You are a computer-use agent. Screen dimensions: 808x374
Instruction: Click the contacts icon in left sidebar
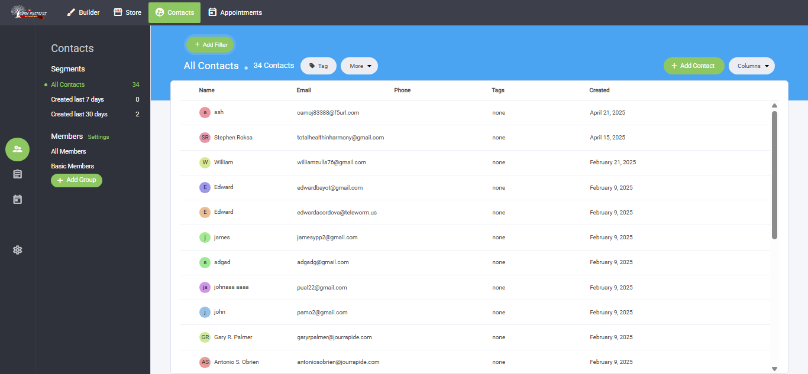pyautogui.click(x=17, y=149)
